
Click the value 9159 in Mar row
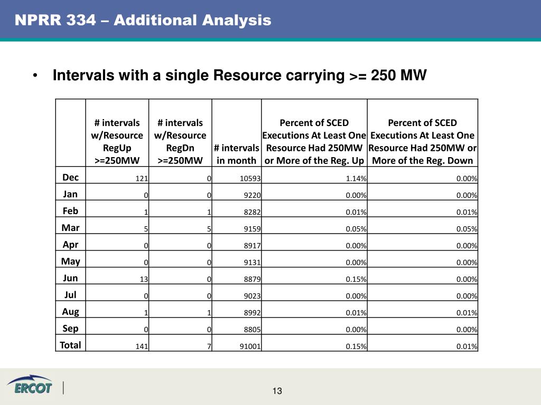(252, 229)
